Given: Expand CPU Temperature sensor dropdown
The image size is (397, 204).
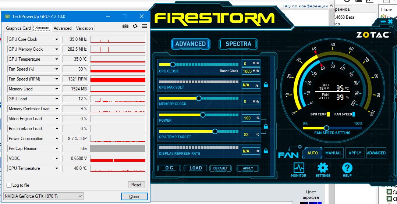Looking at the screenshot, I should (x=57, y=168).
